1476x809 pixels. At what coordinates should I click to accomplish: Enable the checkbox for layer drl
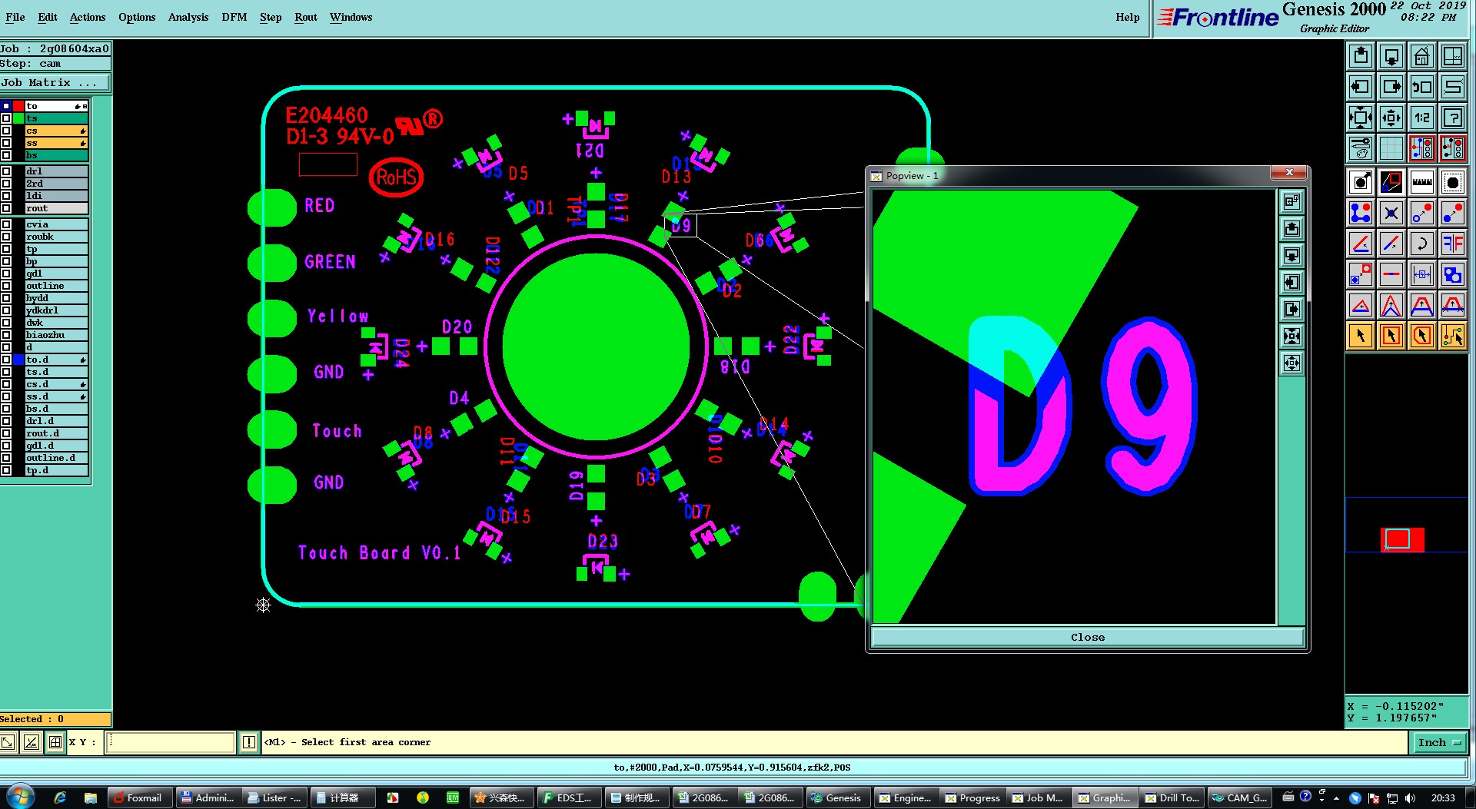(6, 171)
